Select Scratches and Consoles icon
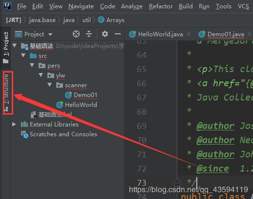 click(24, 134)
